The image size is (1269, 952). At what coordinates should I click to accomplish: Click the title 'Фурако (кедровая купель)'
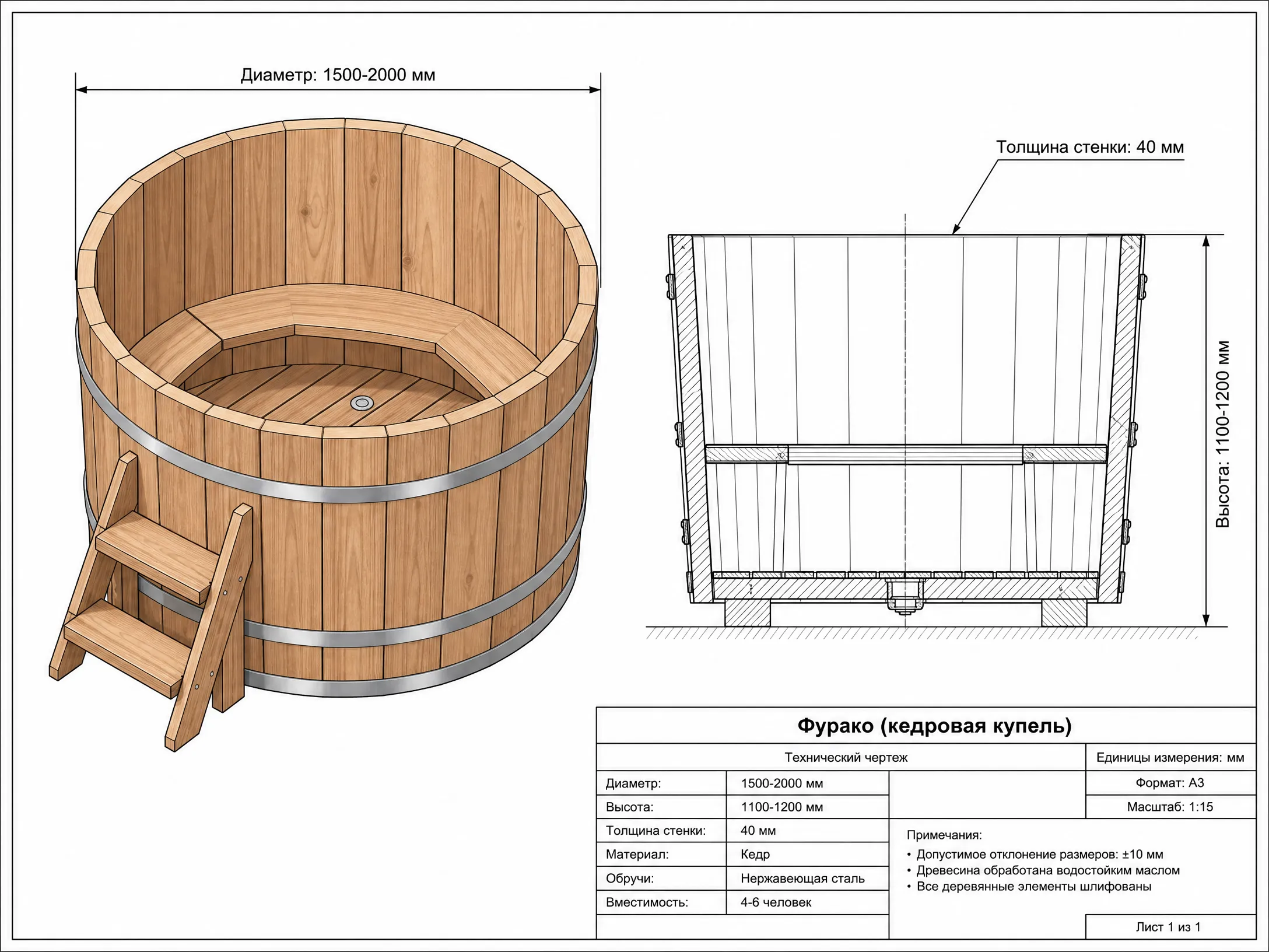click(x=934, y=726)
